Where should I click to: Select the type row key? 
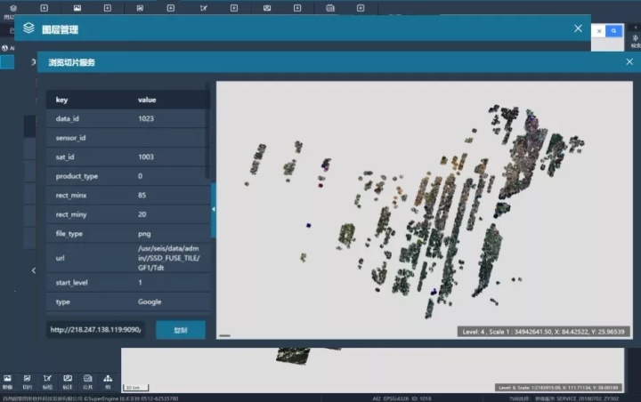[63, 301]
